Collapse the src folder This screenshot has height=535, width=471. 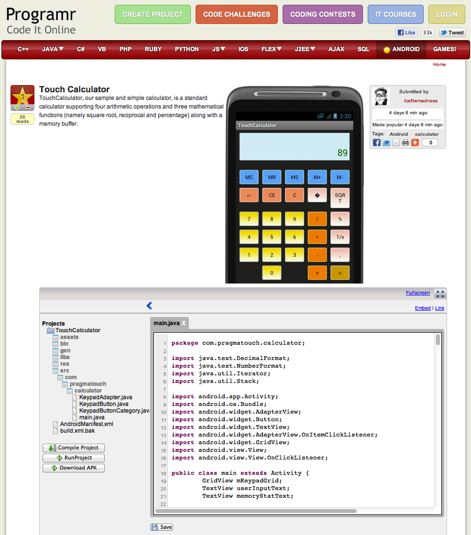point(61,371)
